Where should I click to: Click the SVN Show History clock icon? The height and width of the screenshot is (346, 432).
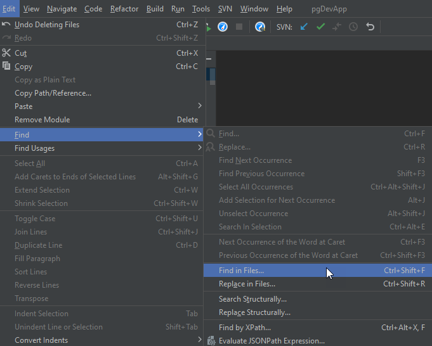tap(353, 27)
